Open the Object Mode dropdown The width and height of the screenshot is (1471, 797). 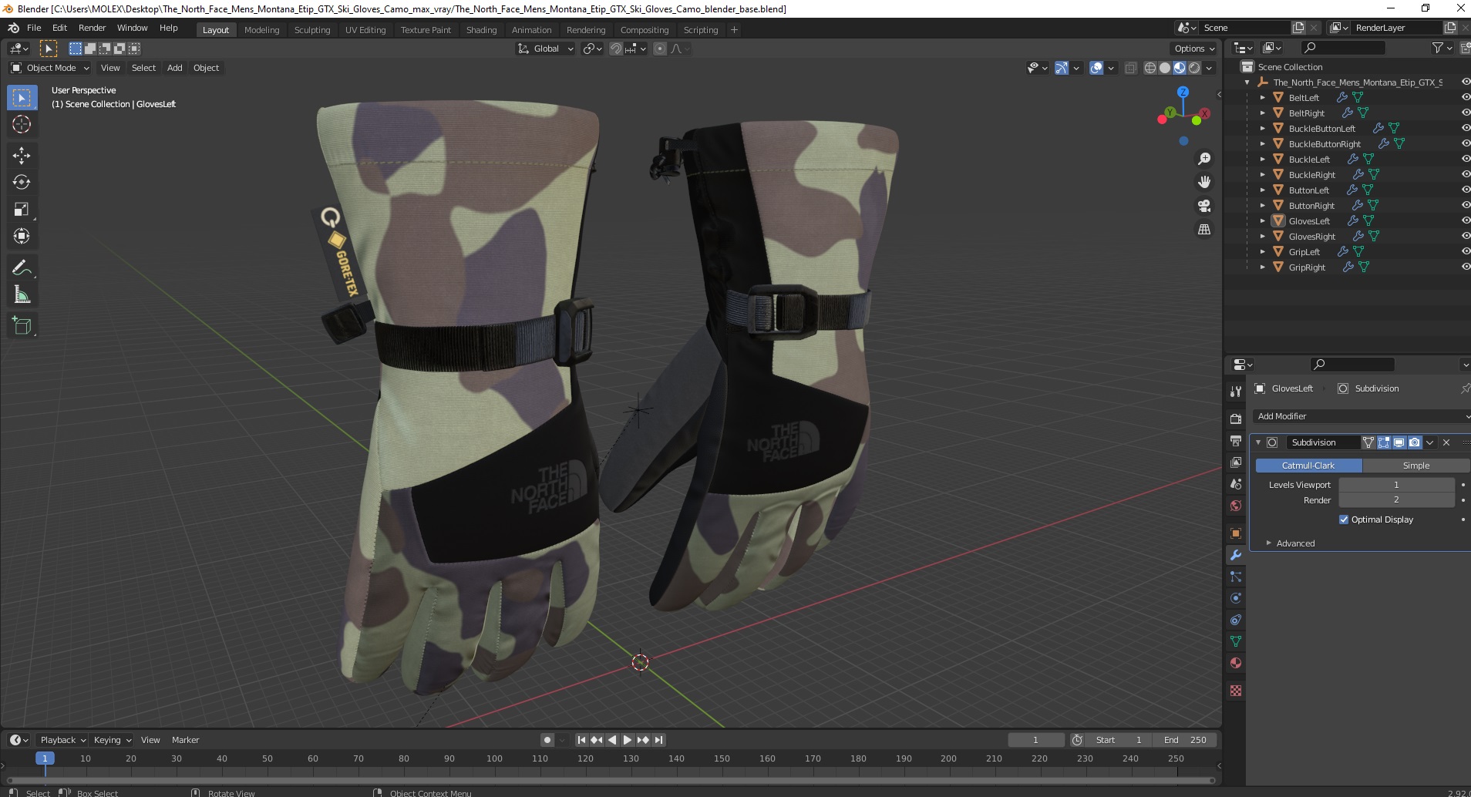[x=50, y=68]
